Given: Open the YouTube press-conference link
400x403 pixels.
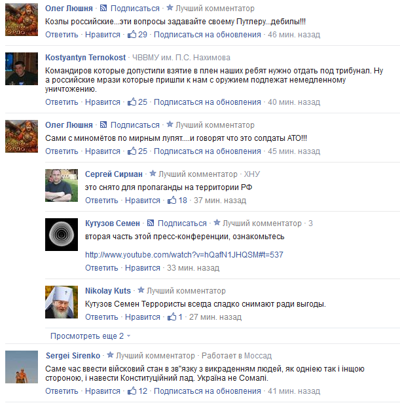Looking at the screenshot, I should click(x=184, y=254).
